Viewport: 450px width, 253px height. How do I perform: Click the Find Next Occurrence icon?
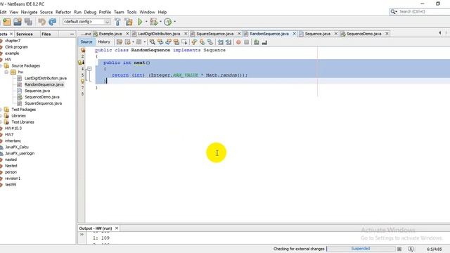click(168, 42)
